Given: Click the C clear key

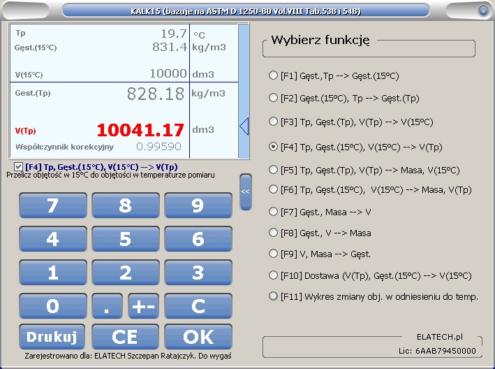Looking at the screenshot, I should pyautogui.click(x=198, y=306).
